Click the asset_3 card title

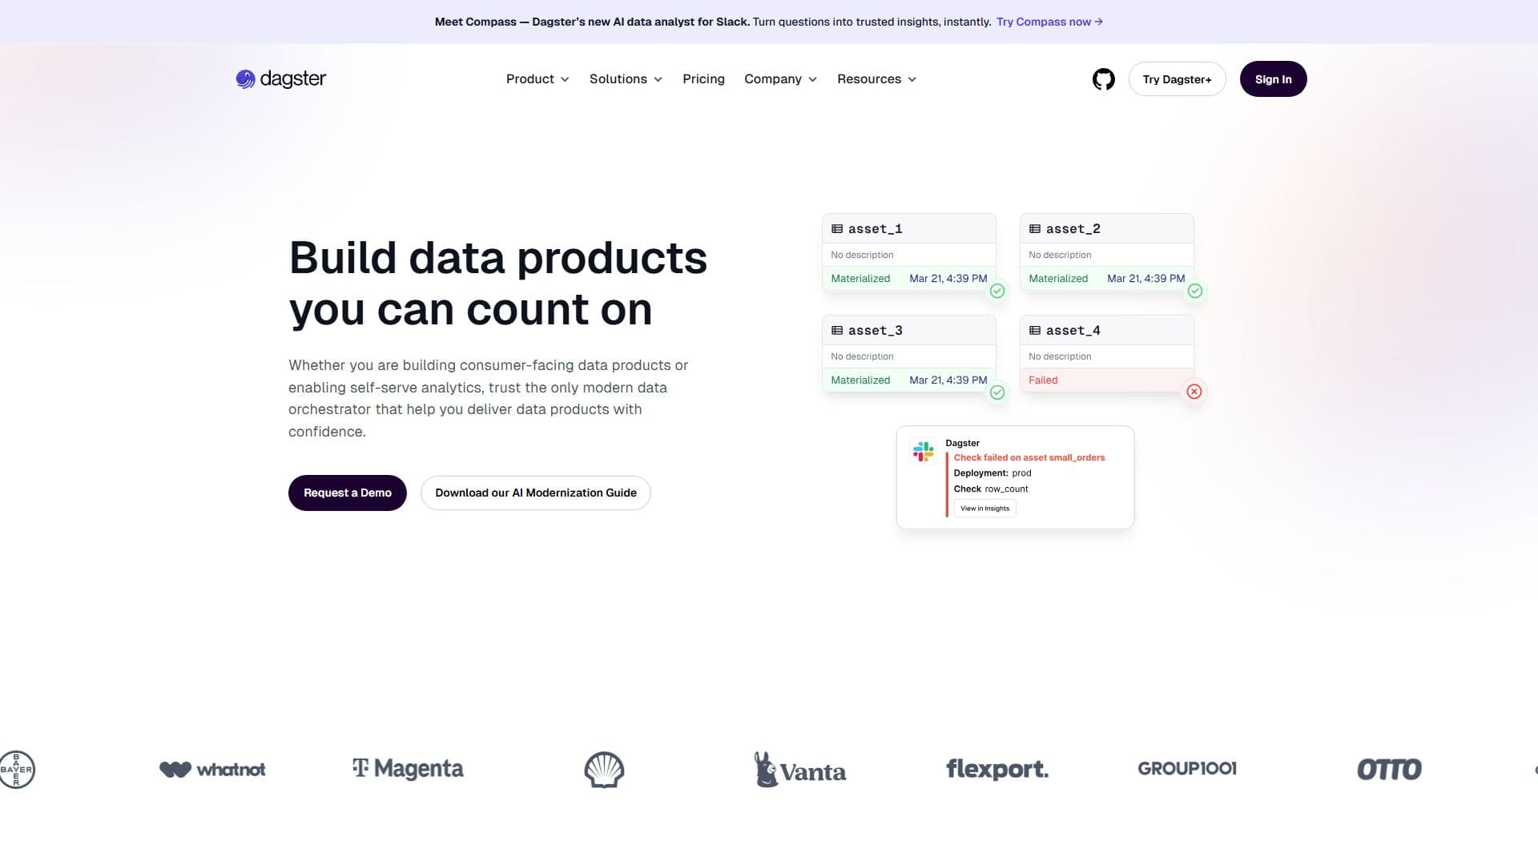click(x=875, y=331)
